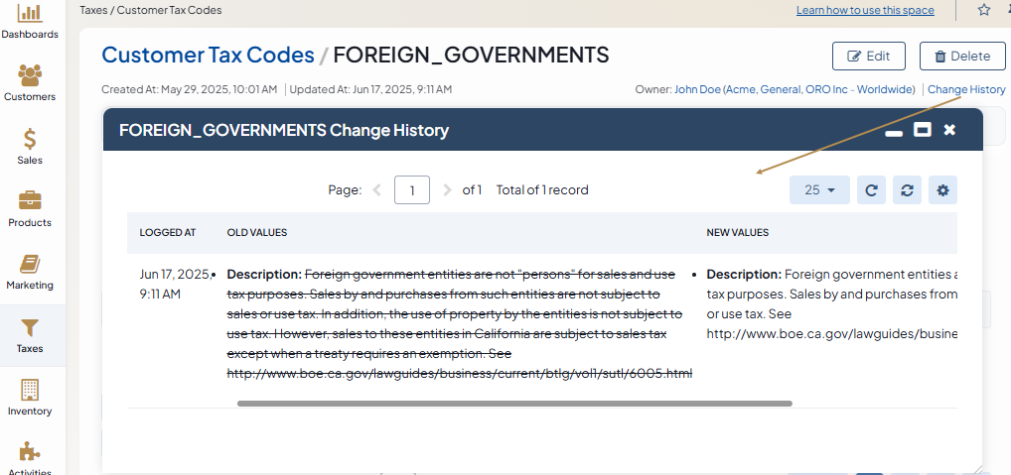This screenshot has width=1011, height=475.
Task: Click the Delete button
Action: (961, 57)
